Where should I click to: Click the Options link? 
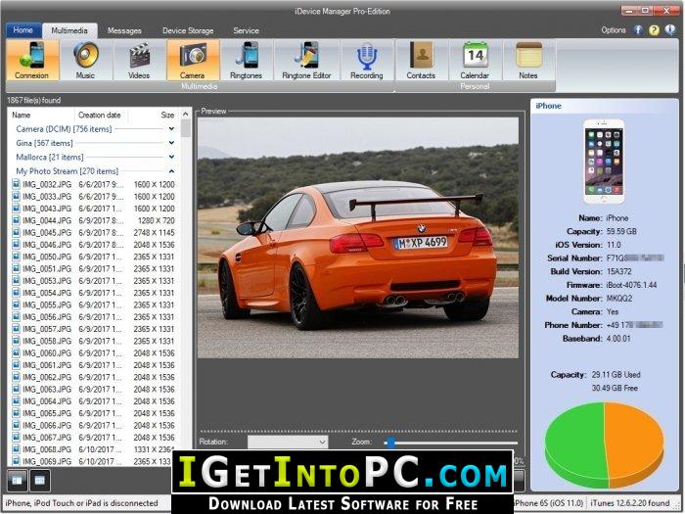(614, 30)
